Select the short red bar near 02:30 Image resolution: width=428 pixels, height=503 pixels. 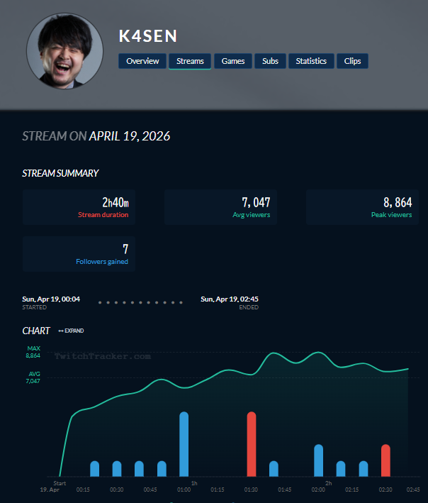(385, 460)
